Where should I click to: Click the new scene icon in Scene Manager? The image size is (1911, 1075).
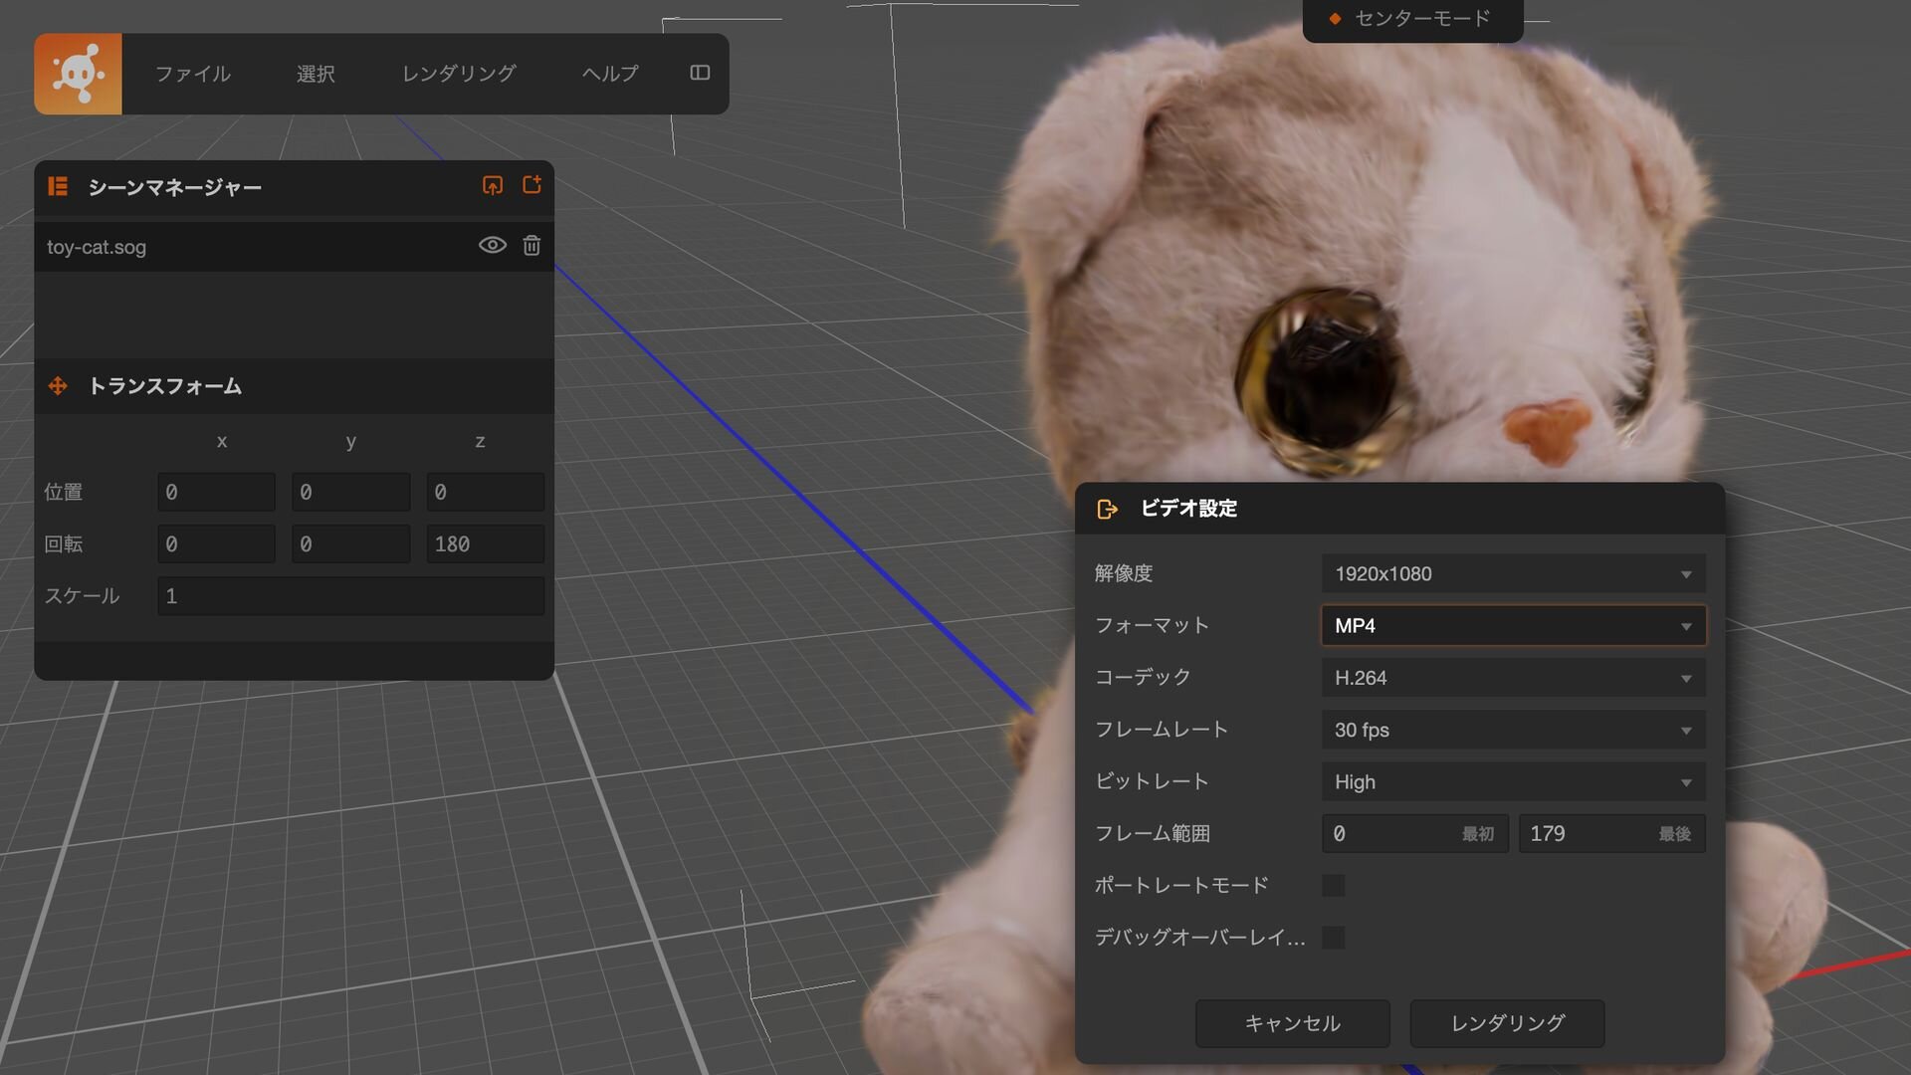point(531,185)
